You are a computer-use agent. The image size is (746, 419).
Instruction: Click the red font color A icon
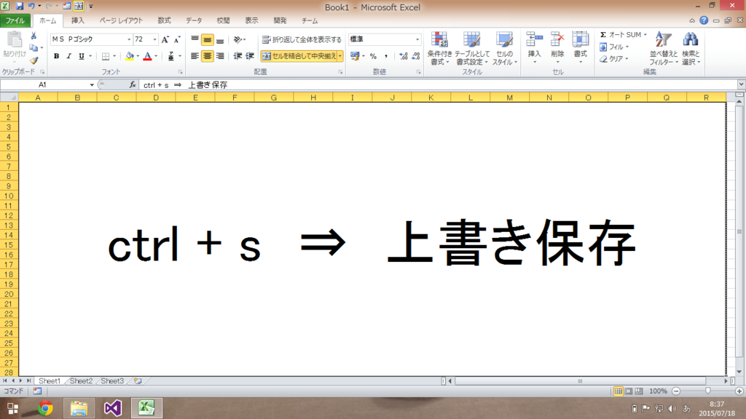pyautogui.click(x=147, y=56)
